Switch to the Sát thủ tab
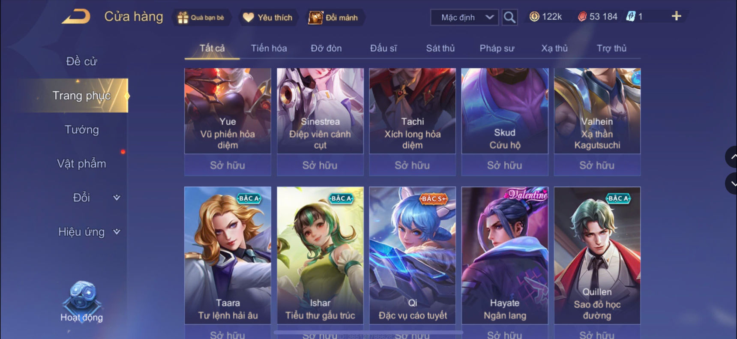Viewport: 737px width, 339px height. [x=440, y=48]
